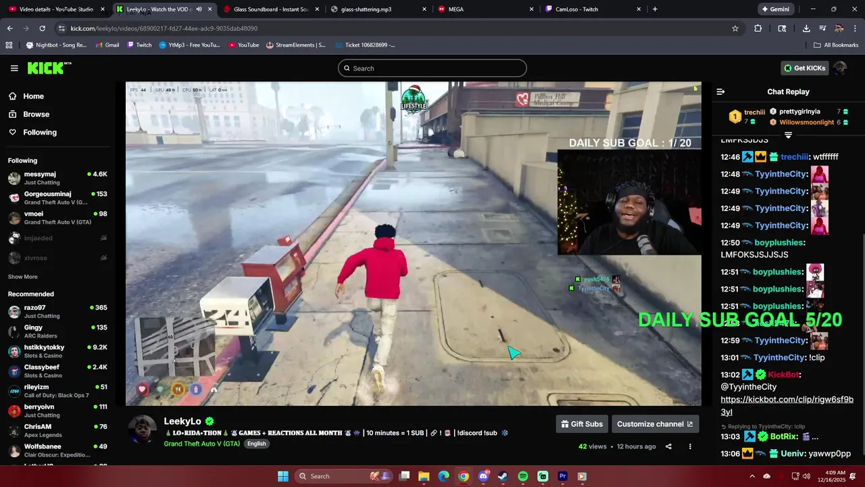This screenshot has height=487, width=865.
Task: Open Gorgeousminaj followed channel
Action: (x=57, y=198)
